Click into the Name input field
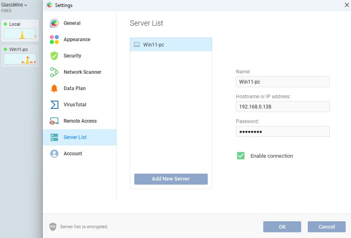The height and width of the screenshot is (238, 351). point(283,82)
